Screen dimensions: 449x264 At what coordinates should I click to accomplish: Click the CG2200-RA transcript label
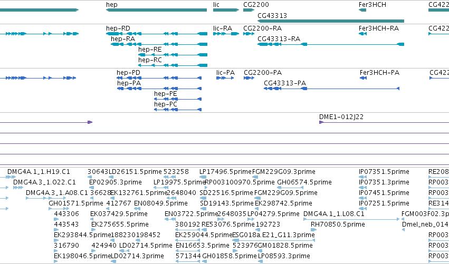click(262, 28)
